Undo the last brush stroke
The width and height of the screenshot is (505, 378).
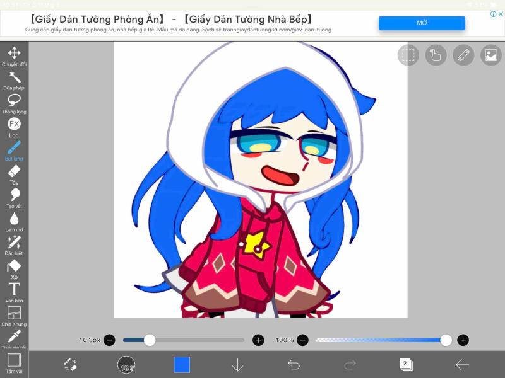(294, 364)
